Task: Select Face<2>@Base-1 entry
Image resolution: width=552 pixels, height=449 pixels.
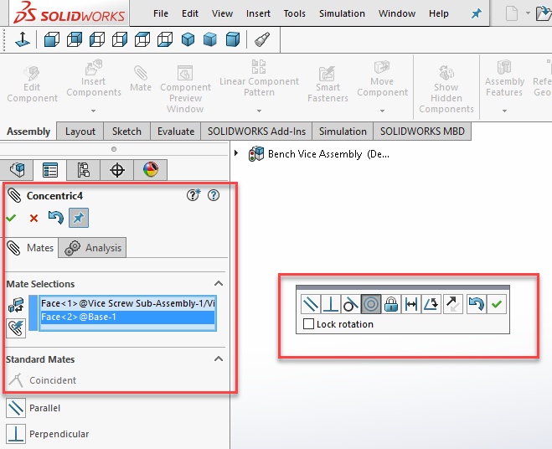Action: (x=128, y=317)
